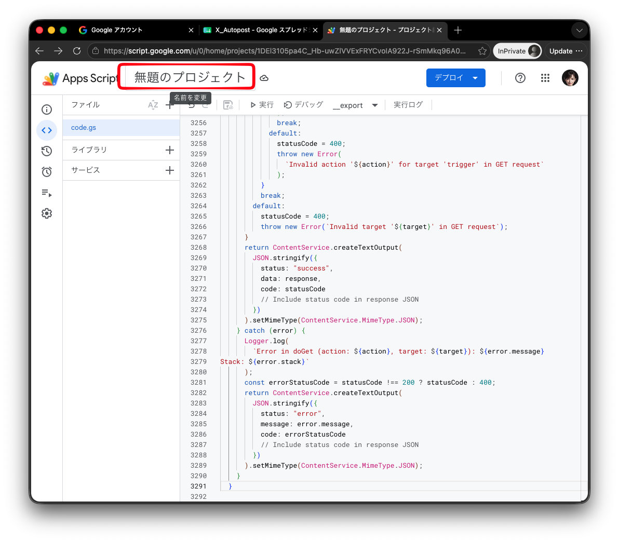Screen dimensions: 619x542
Task: Add a library with plus button
Action: [x=170, y=150]
